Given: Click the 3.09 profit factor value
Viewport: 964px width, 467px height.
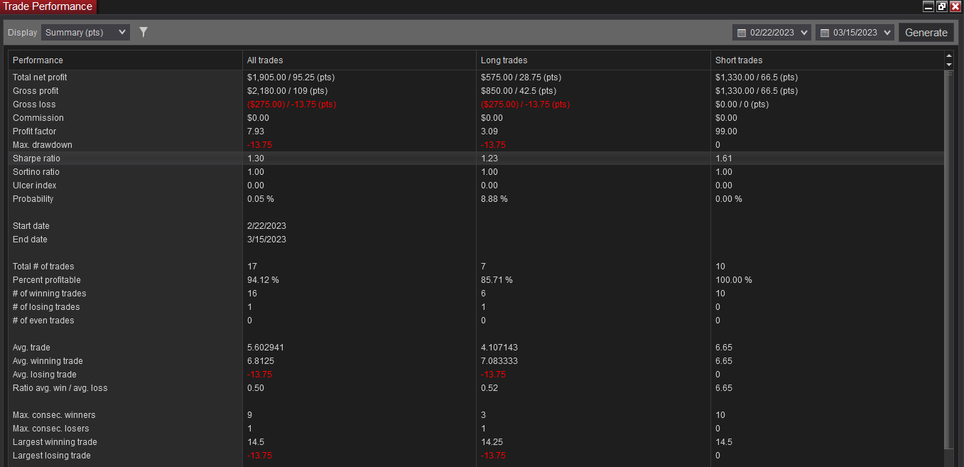Looking at the screenshot, I should [x=489, y=131].
